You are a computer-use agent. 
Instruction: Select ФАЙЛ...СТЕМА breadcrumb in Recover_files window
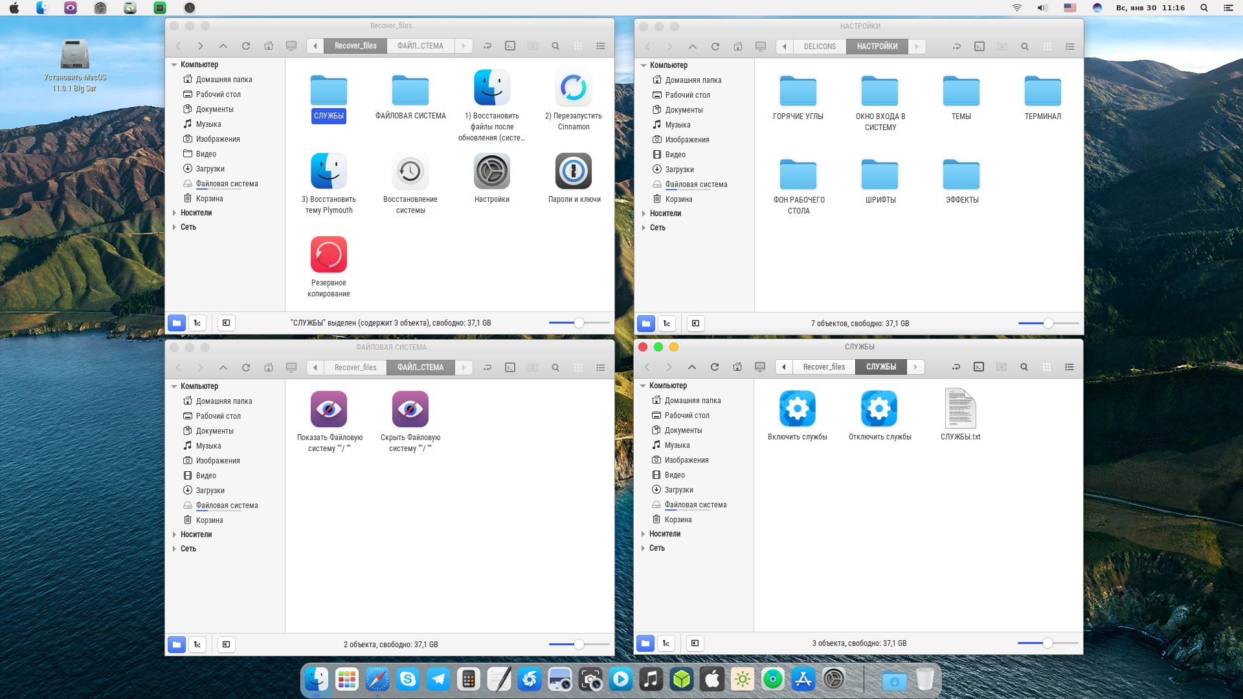420,46
